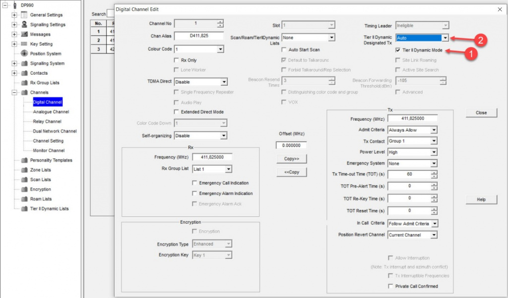Viewport: 508px width, 298px height.
Task: Click the Encryption folder icon in the tree
Action: click(24, 190)
